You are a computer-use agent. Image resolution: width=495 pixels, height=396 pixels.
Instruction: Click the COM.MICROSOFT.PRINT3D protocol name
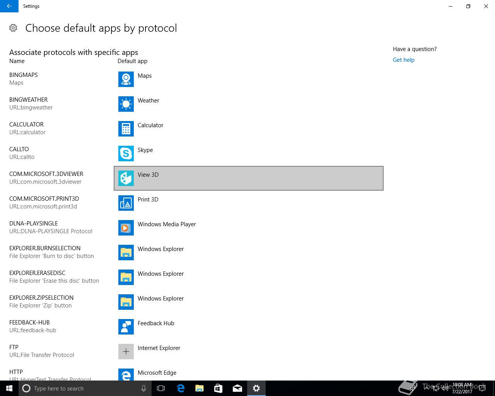coord(44,199)
